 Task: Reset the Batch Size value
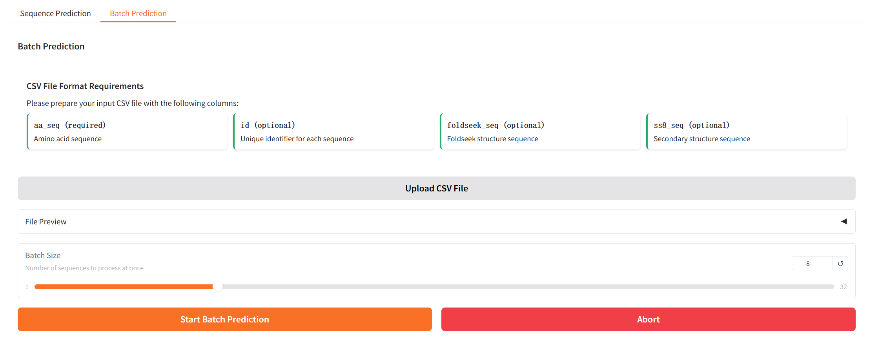[x=840, y=264]
